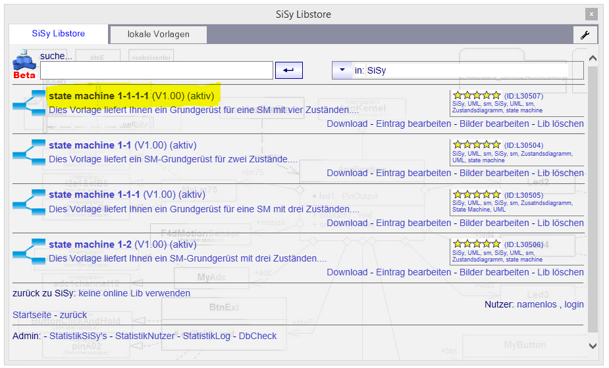Open the login link
This screenshot has height=368, width=609.
tap(573, 304)
